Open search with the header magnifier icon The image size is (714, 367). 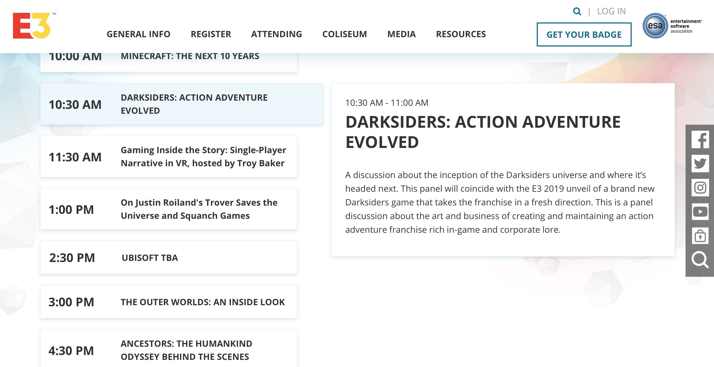point(577,11)
